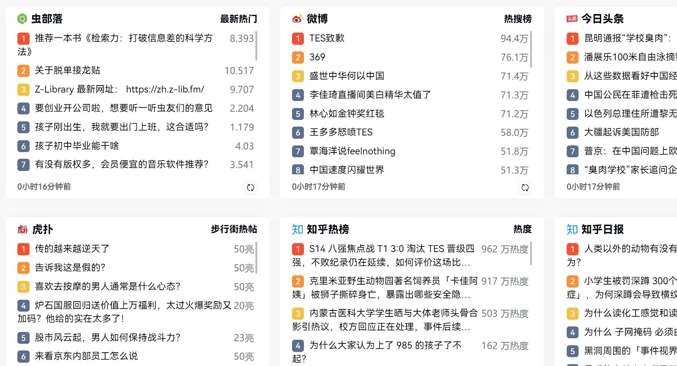Open 虎扑 post 告诉我这是假的？

[x=70, y=268]
